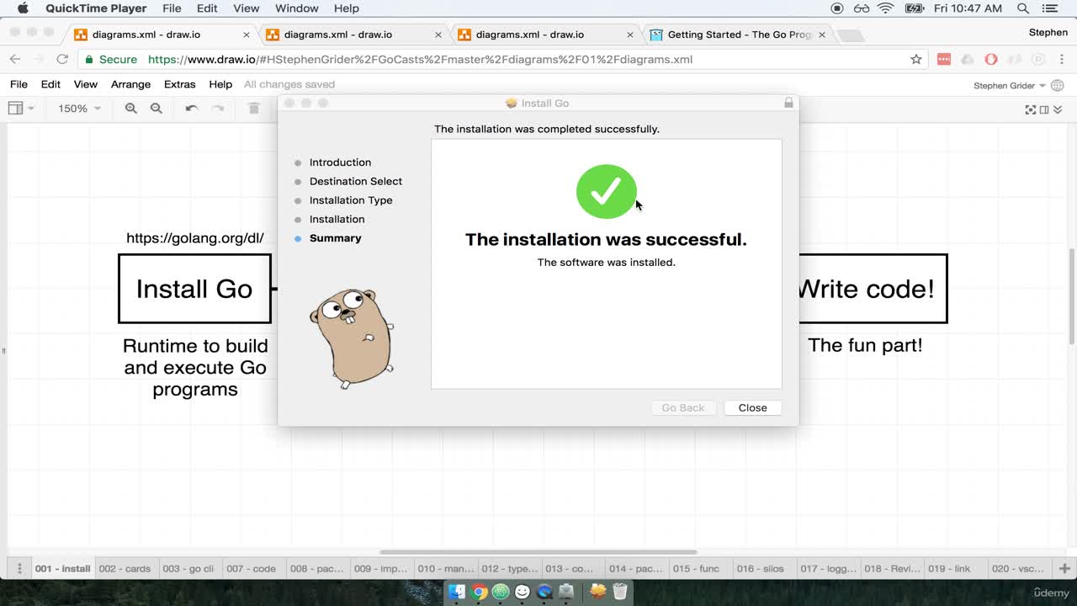Click the red Opera-style extension icon

(991, 59)
